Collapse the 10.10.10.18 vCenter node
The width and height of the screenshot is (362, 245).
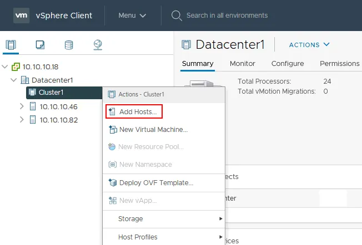click(x=5, y=67)
